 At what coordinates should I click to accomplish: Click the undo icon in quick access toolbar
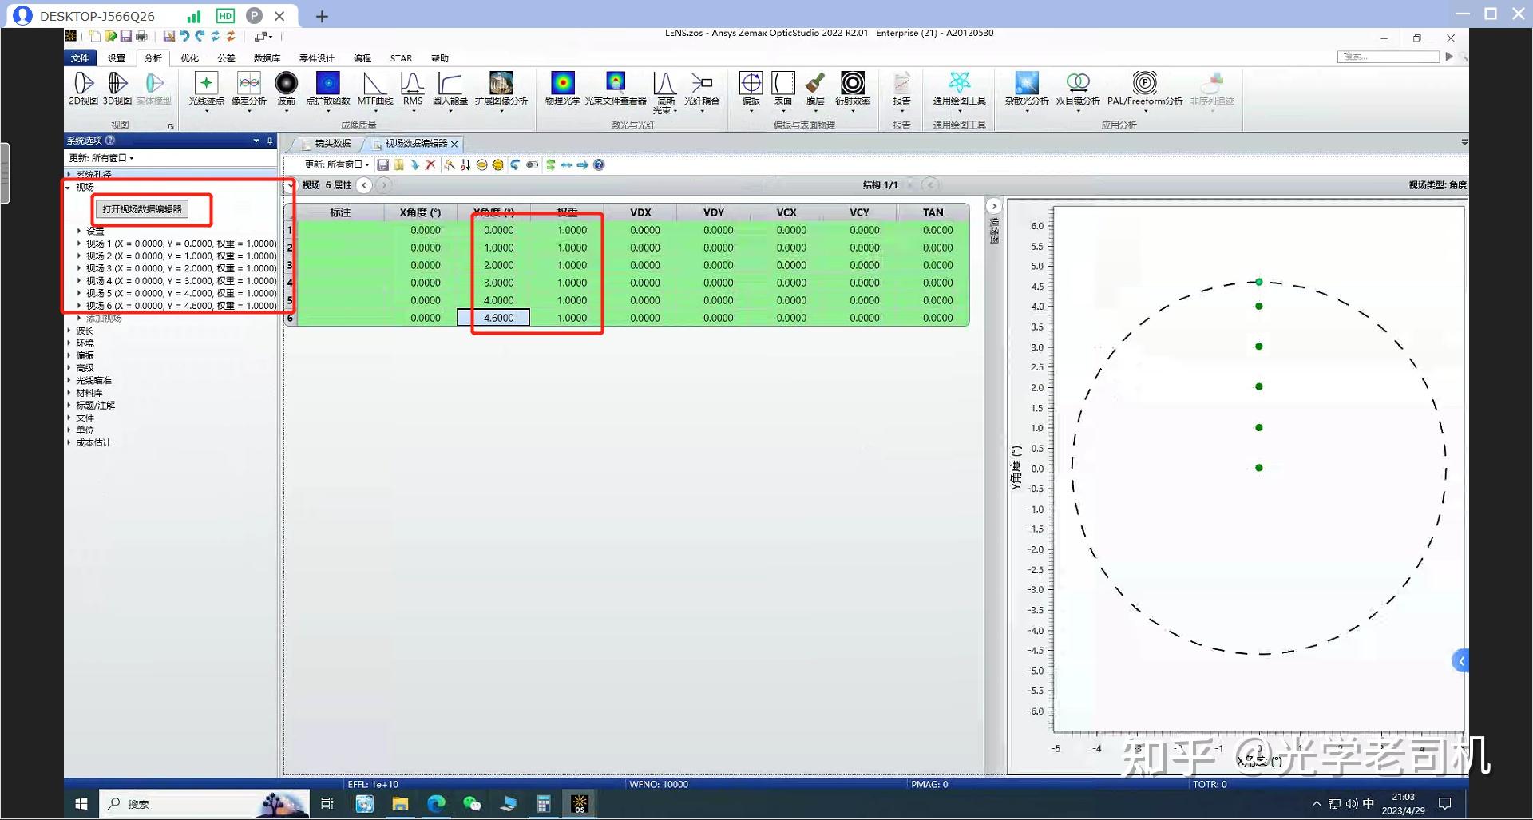click(x=184, y=37)
